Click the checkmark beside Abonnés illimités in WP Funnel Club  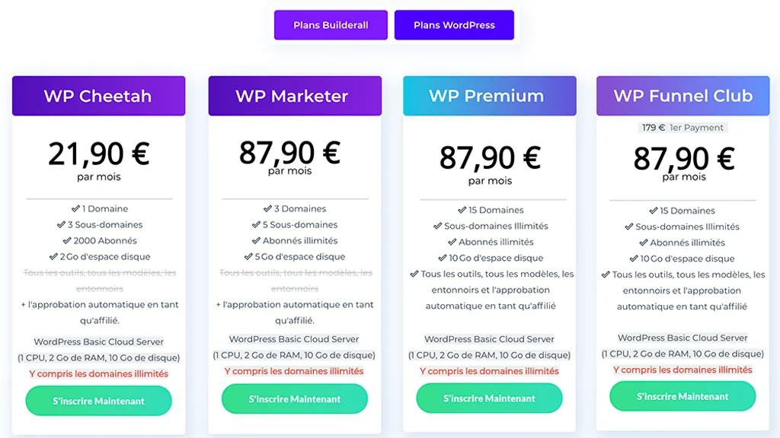644,243
